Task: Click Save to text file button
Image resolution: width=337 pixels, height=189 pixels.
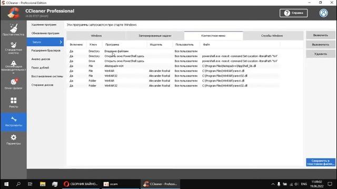Action: click(x=321, y=162)
